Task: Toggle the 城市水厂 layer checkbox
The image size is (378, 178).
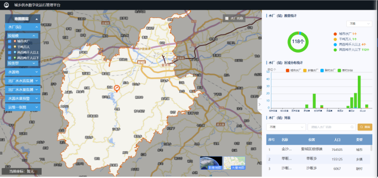Action: point(10,41)
